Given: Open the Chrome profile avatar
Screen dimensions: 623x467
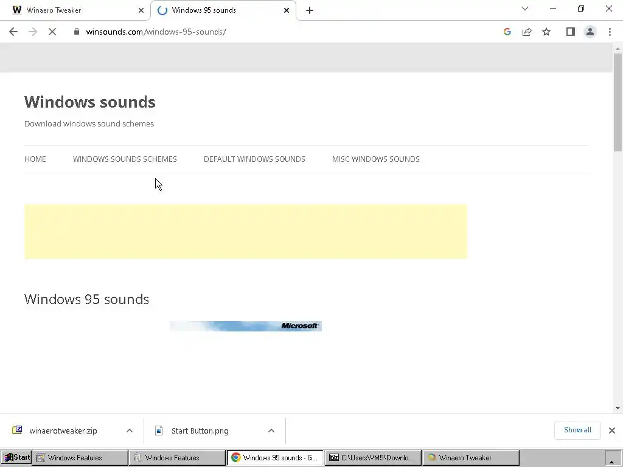Looking at the screenshot, I should (590, 32).
